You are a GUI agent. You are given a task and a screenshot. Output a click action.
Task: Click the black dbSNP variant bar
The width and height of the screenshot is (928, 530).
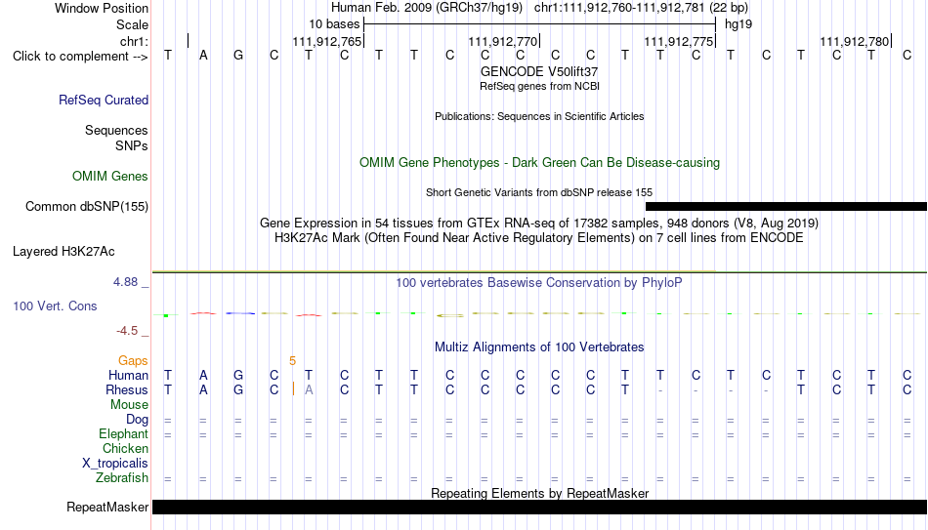[786, 207]
